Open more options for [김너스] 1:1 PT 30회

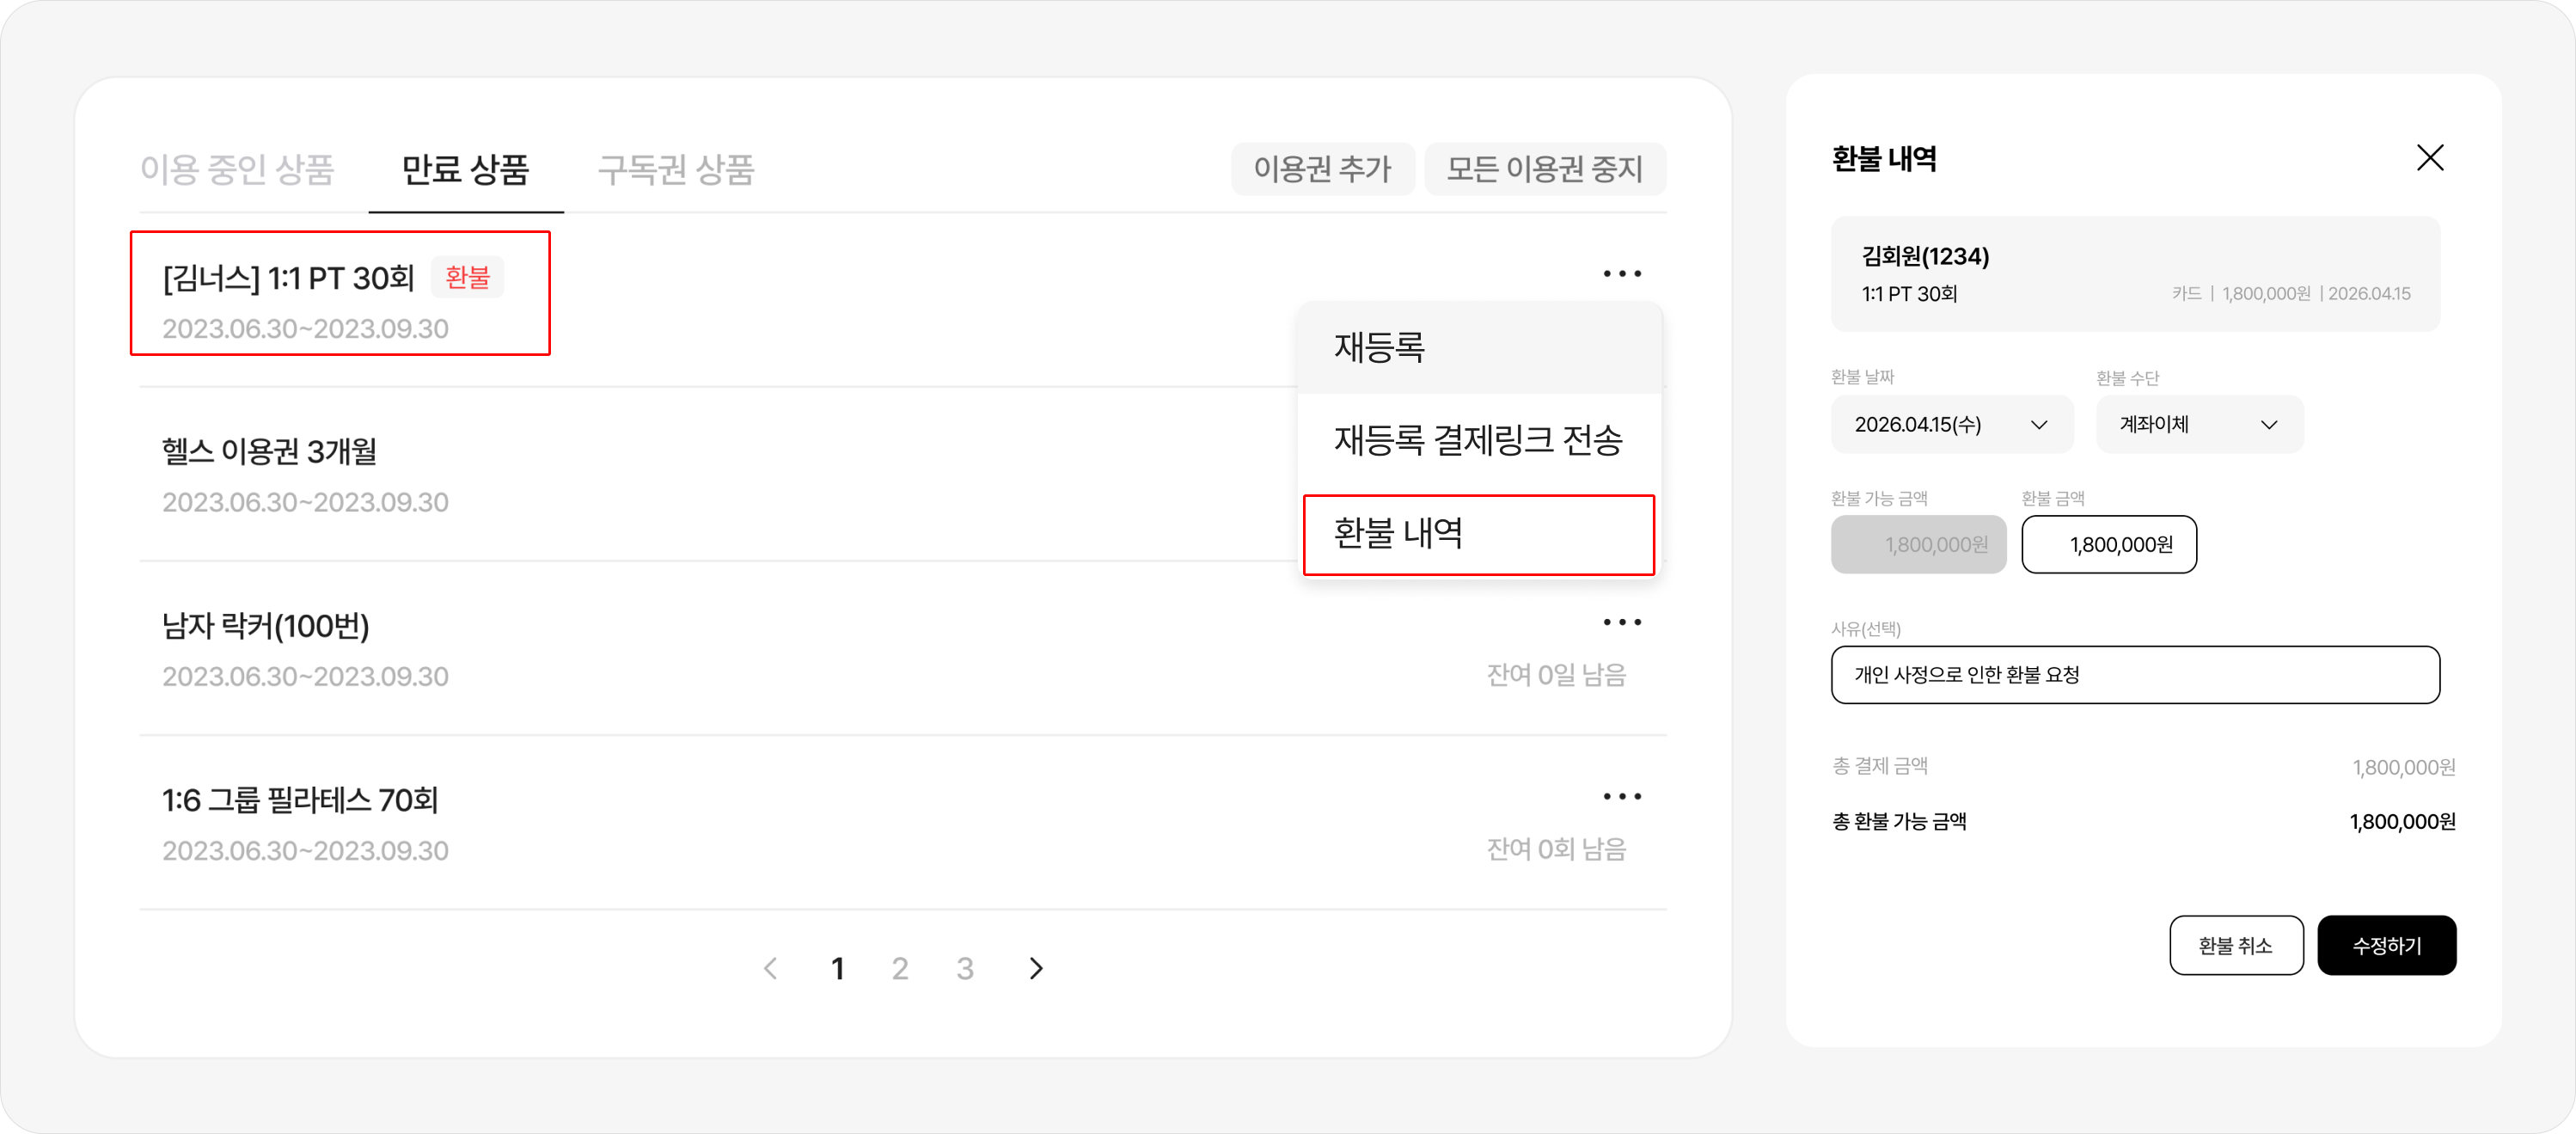[x=1621, y=274]
